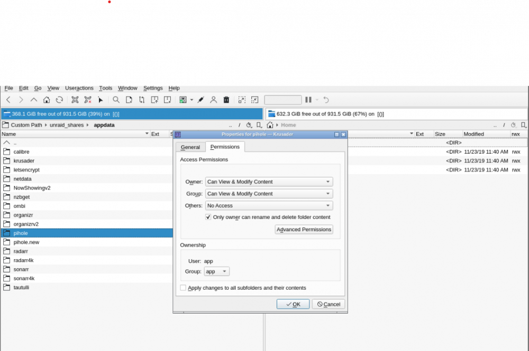Click the expand selection dotted-square icon

242,100
